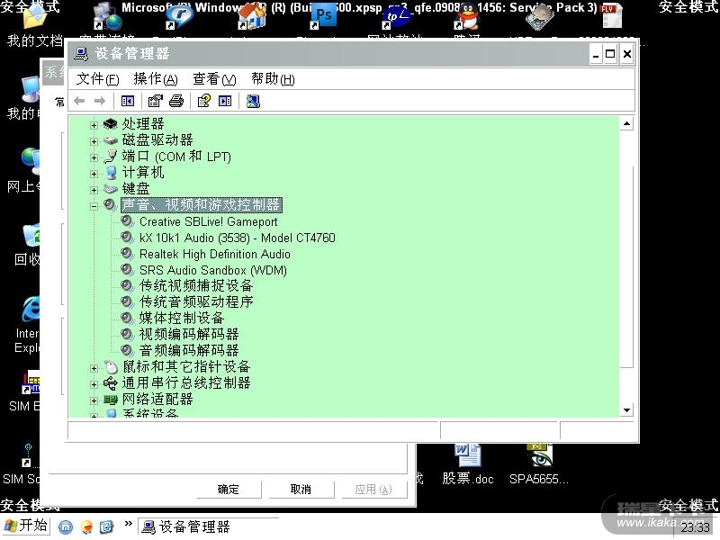
Task: Expand the 计算机 tree node
Action: point(94,174)
